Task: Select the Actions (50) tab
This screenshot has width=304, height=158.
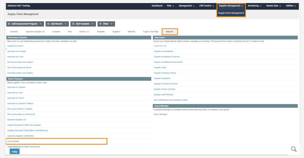Action: [84, 32]
